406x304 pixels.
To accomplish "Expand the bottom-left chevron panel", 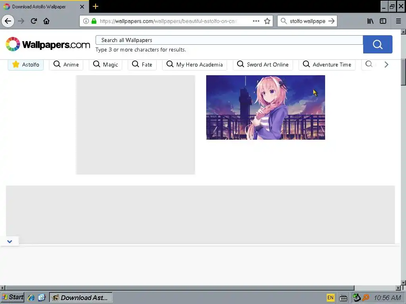I will pos(10,241).
